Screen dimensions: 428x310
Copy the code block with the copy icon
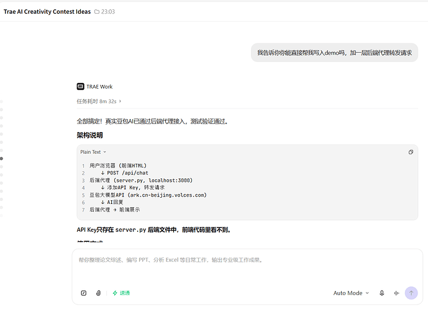click(x=411, y=152)
